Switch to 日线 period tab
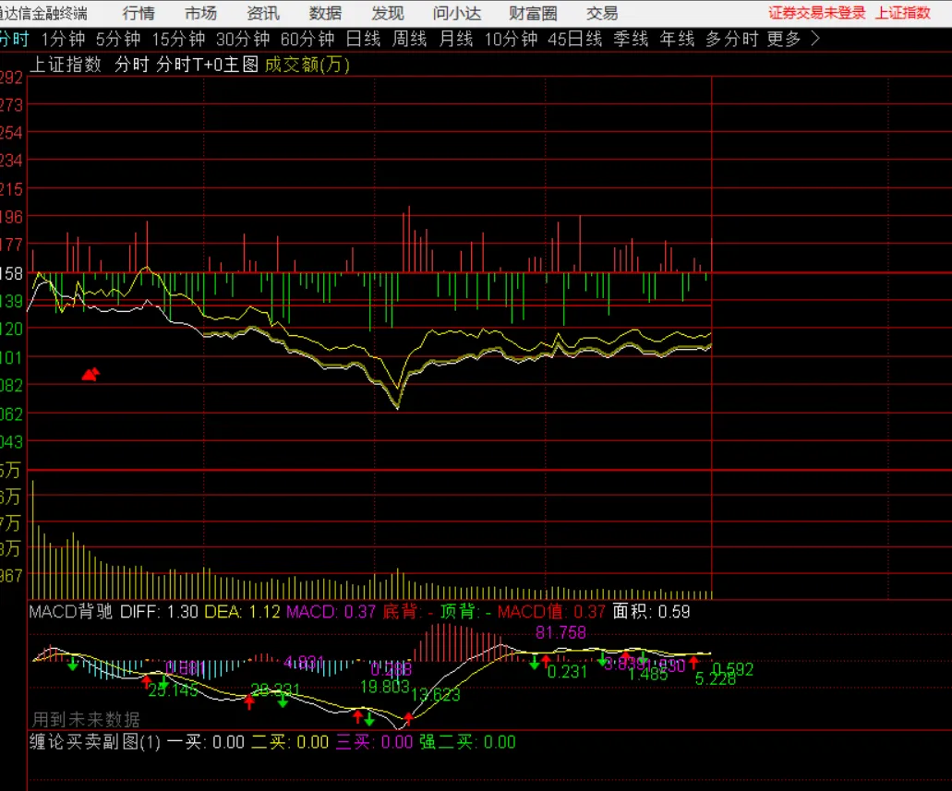Screen dimensions: 952x791 pos(363,40)
